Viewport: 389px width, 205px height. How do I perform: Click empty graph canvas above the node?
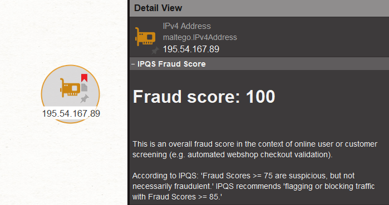click(70, 32)
